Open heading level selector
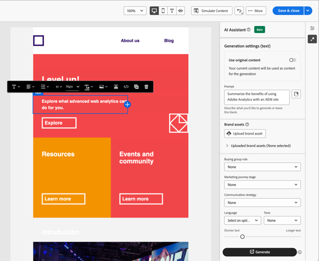Image resolution: width=319 pixels, height=261 pixels. 59,87
